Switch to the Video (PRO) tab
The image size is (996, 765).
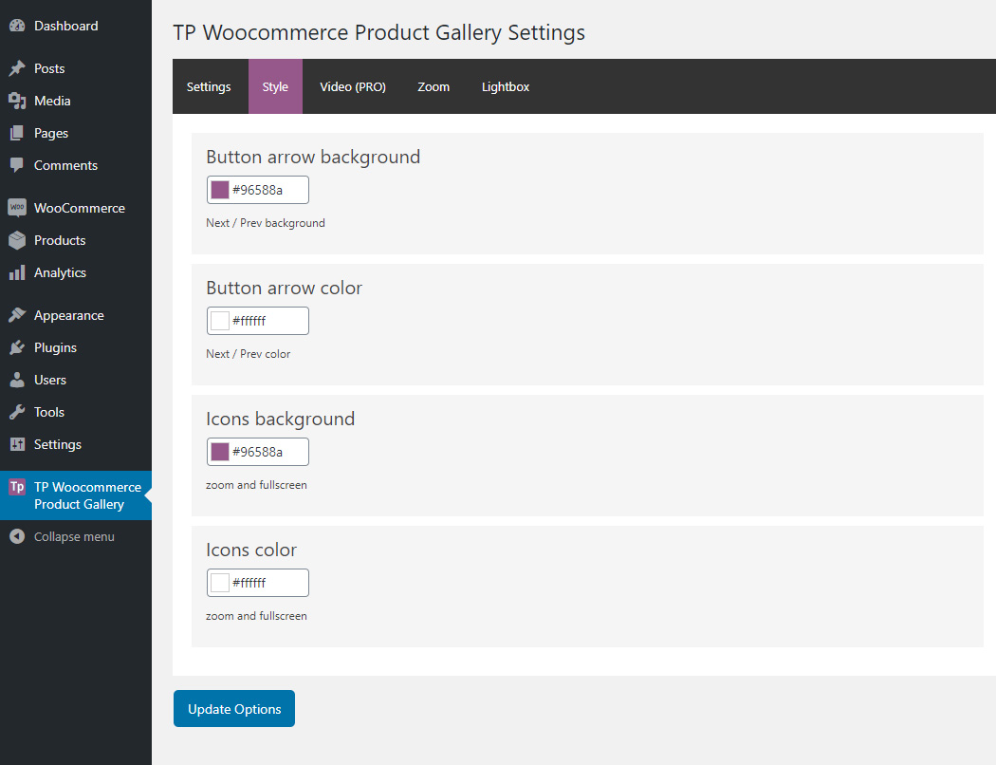[x=353, y=87]
